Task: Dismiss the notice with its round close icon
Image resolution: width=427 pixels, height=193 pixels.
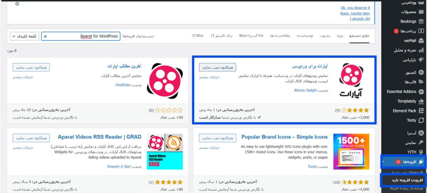Action: (17, 3)
